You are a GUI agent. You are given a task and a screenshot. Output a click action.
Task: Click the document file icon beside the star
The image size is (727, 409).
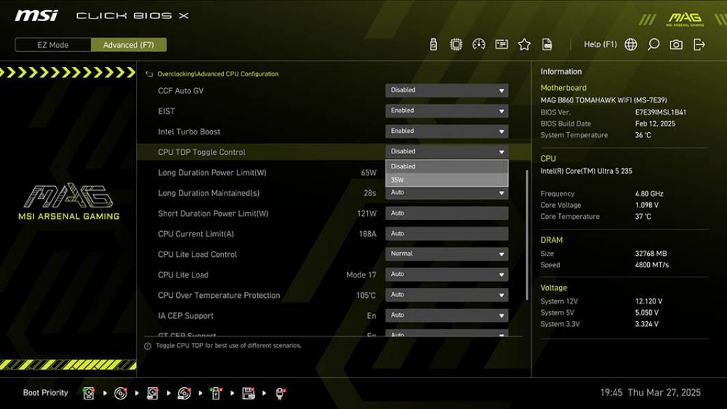click(x=547, y=44)
